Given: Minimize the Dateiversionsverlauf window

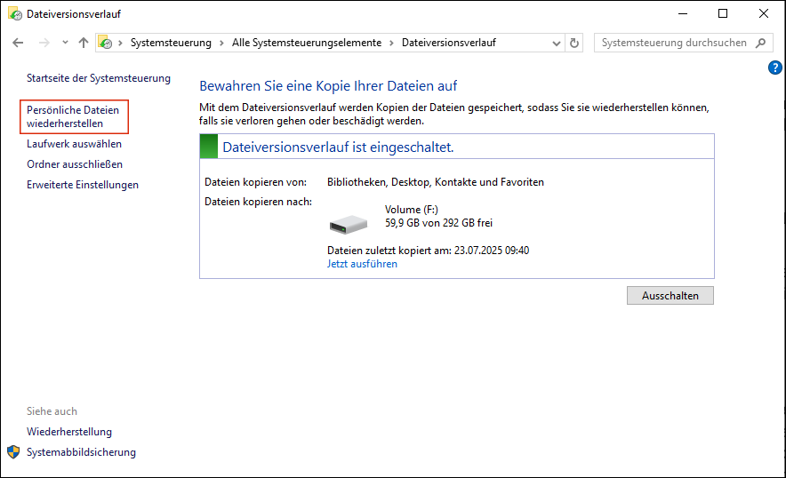Looking at the screenshot, I should click(x=683, y=13).
